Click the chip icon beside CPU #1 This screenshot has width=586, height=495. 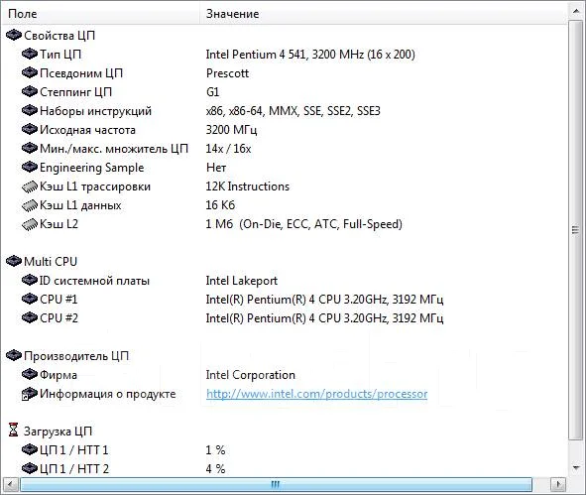[30, 299]
